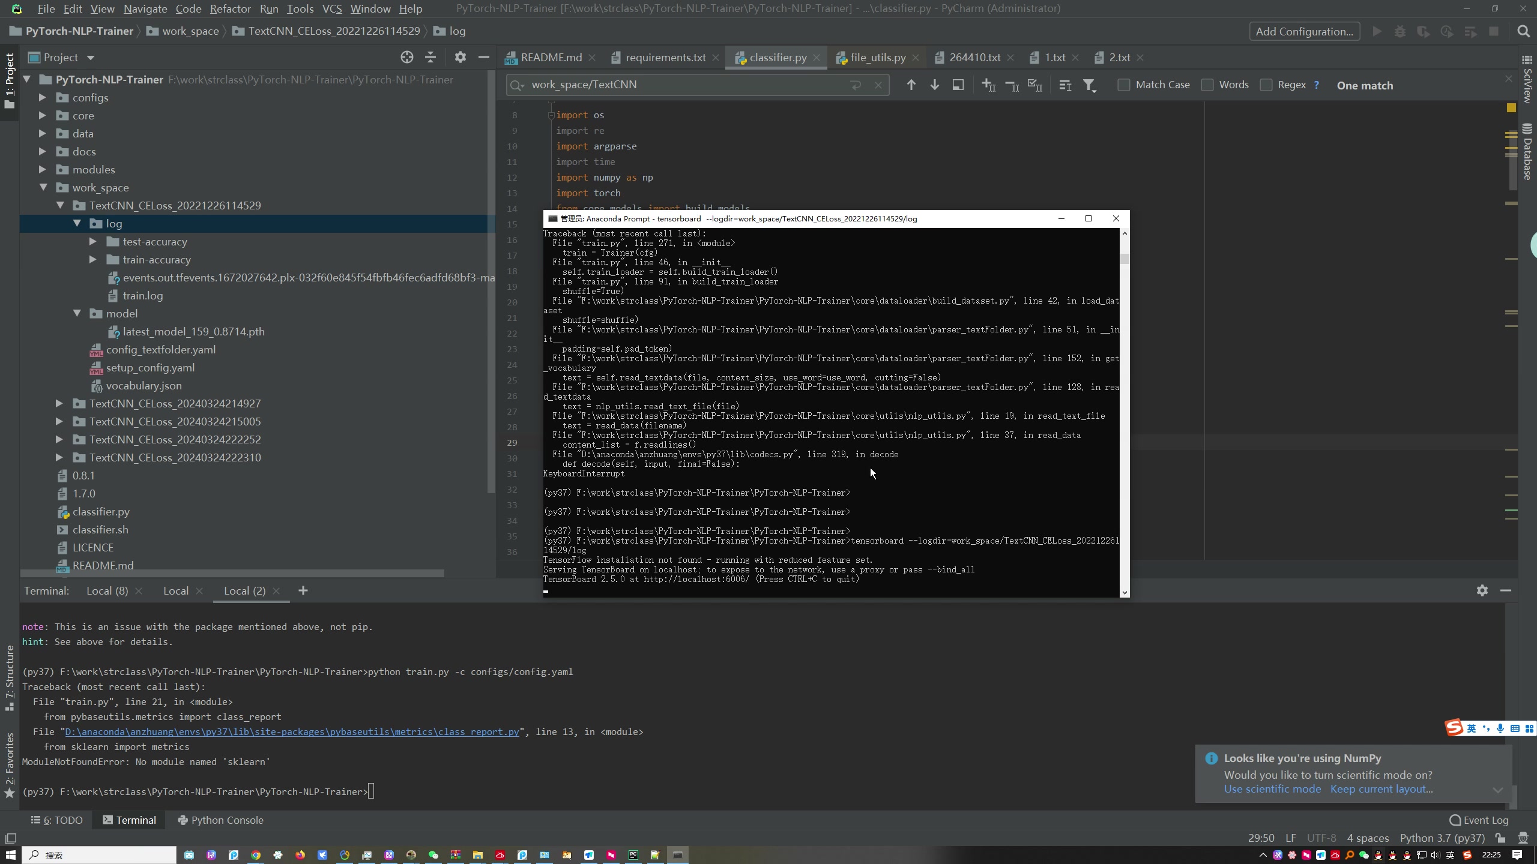
Task: Enable Words checkbox in find bar
Action: click(1207, 85)
